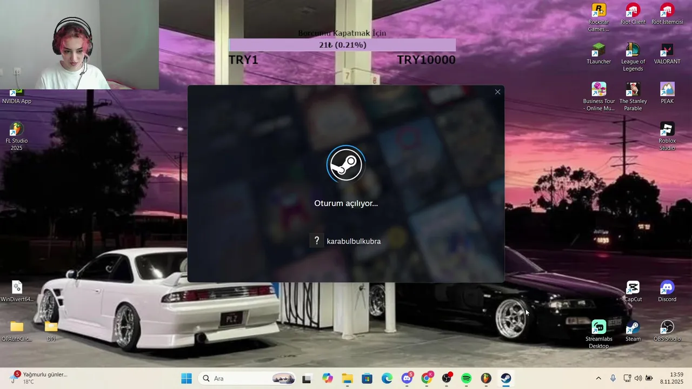Switch to OBS Studio in the taskbar

[x=447, y=378]
